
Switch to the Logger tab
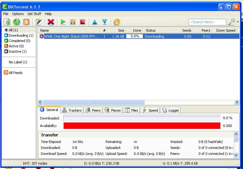170,110
